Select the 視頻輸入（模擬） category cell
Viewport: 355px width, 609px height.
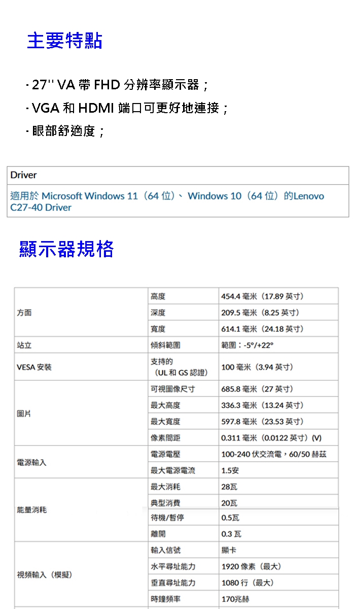[45, 574]
